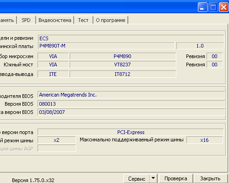Select the VT8237 southbridge value
This screenshot has height=183, width=229.
click(x=123, y=65)
